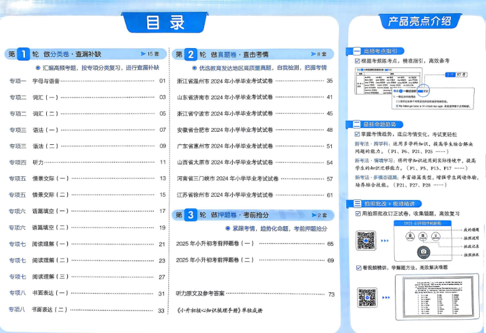Open the 专项一 字母与语音 entry
This screenshot has height=333, width=486.
(x=88, y=81)
